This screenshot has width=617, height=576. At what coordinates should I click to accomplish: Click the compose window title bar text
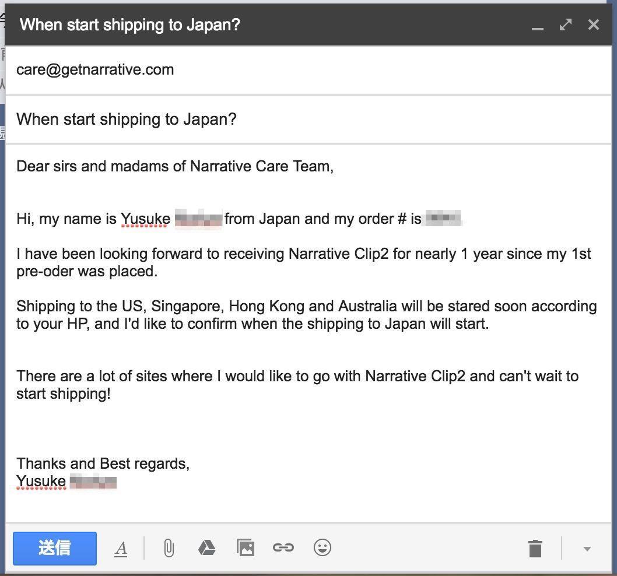130,25
